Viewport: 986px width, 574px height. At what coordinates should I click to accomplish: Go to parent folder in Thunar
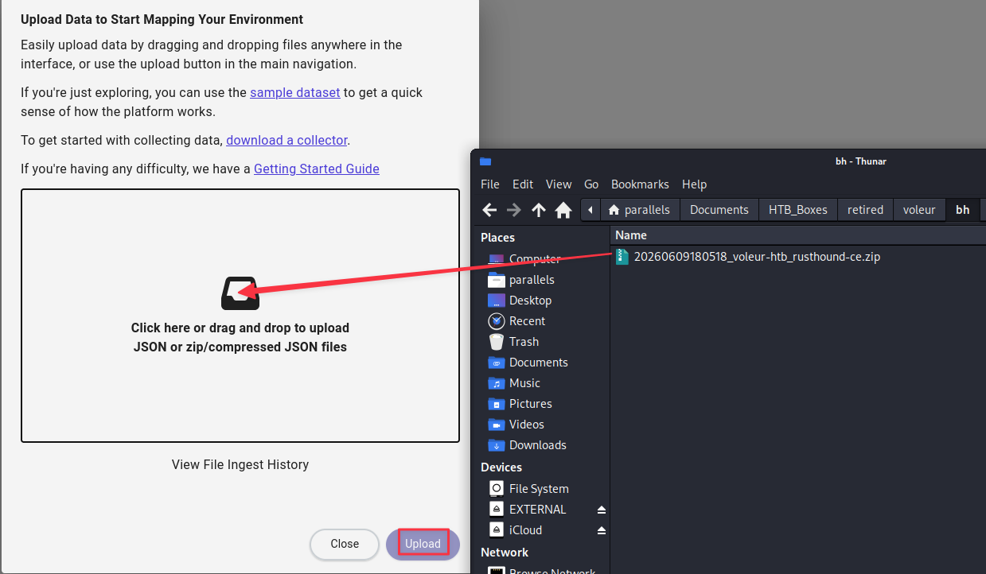(539, 210)
